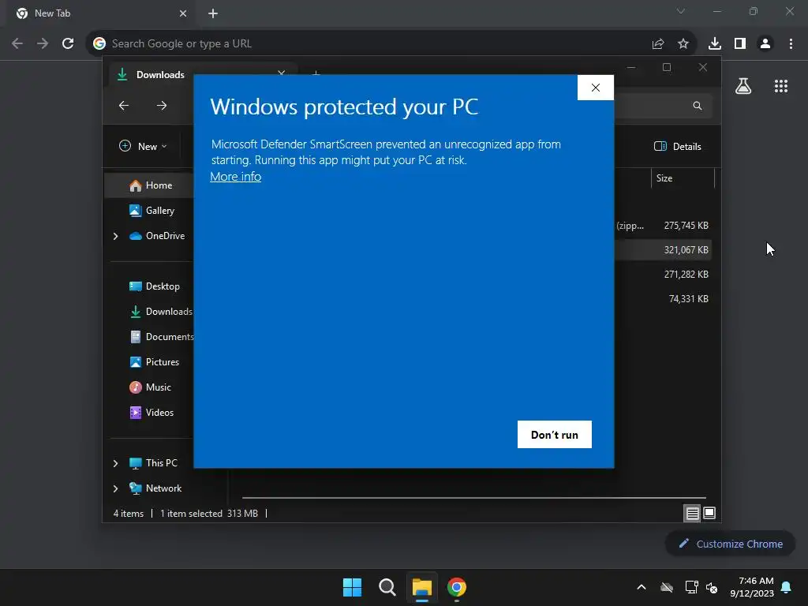Close the SmartScreen dialog
The width and height of the screenshot is (808, 606).
coord(595,88)
